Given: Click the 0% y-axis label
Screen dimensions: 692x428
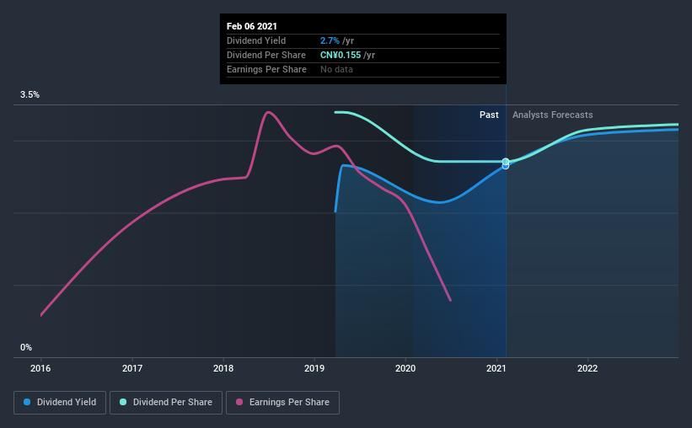Looking at the screenshot, I should (26, 347).
